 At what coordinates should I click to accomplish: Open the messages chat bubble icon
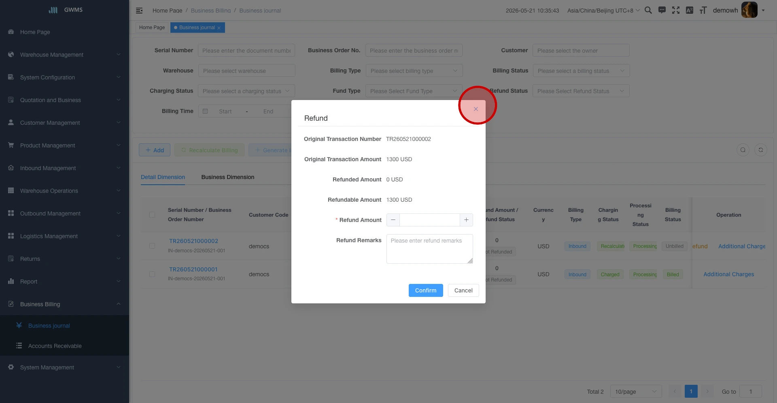click(x=662, y=10)
